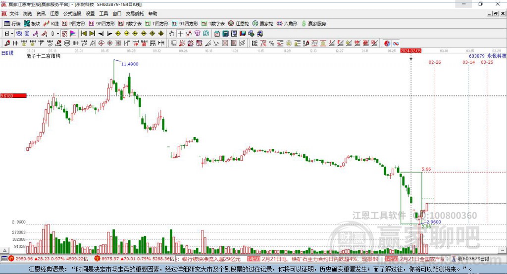Screen dimensions: 507x274
Task: Click the 603879 永悦科技 stock label
Action: [x=488, y=56]
